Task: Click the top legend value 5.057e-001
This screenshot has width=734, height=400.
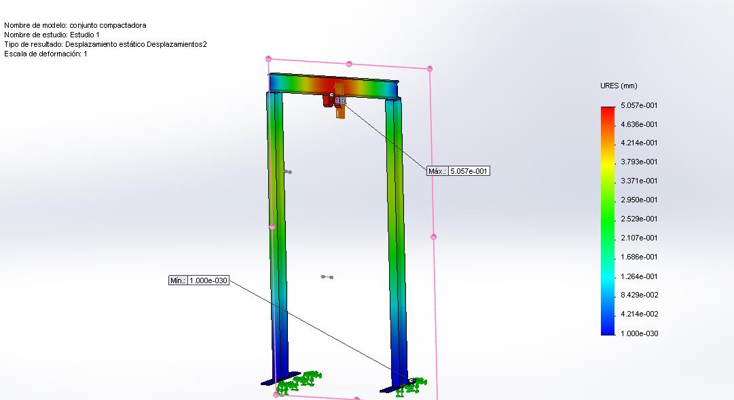Action: (639, 105)
